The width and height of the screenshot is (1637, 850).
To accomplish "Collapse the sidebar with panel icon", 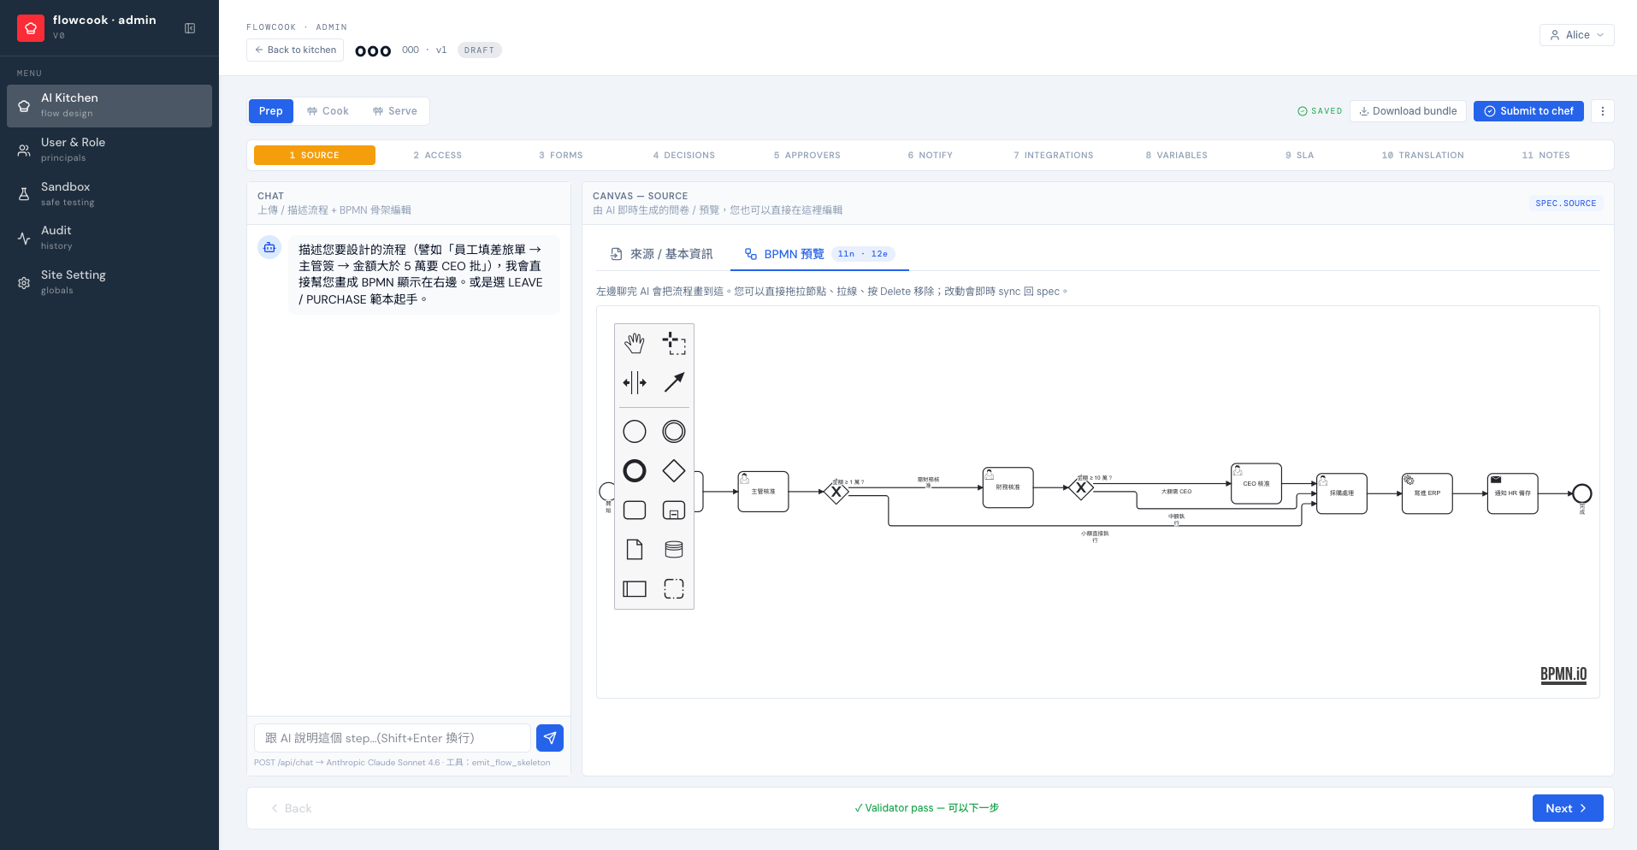I will pyautogui.click(x=190, y=28).
